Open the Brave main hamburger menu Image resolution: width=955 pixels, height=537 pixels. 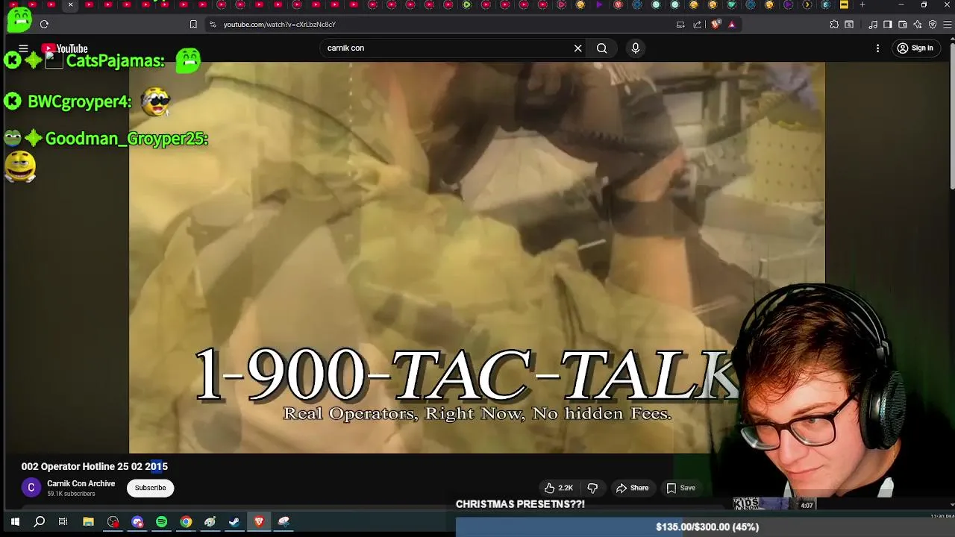click(x=948, y=25)
